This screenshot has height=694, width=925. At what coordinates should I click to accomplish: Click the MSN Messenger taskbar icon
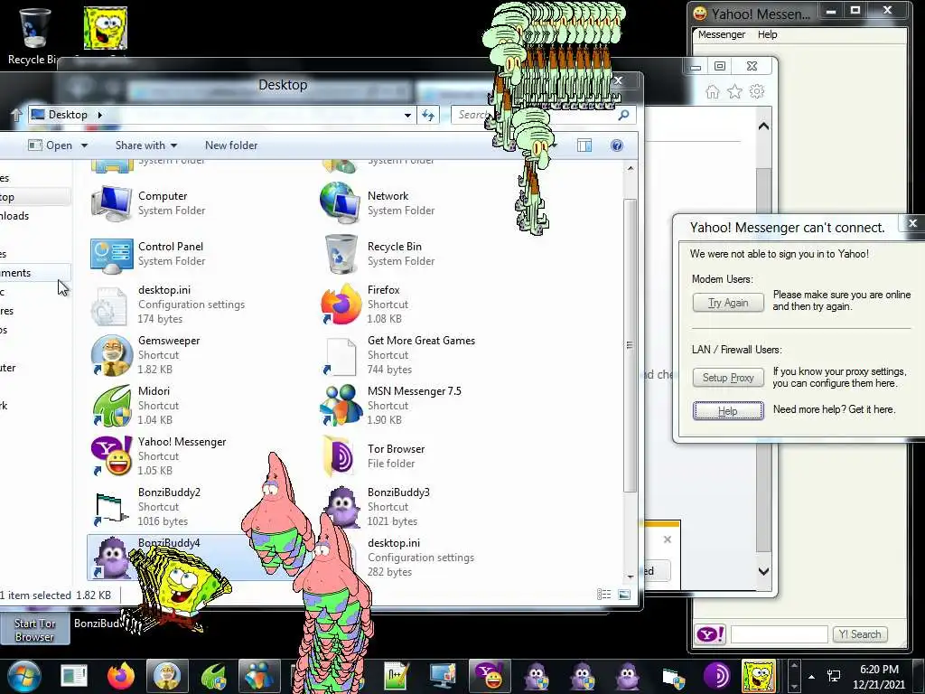click(x=259, y=676)
